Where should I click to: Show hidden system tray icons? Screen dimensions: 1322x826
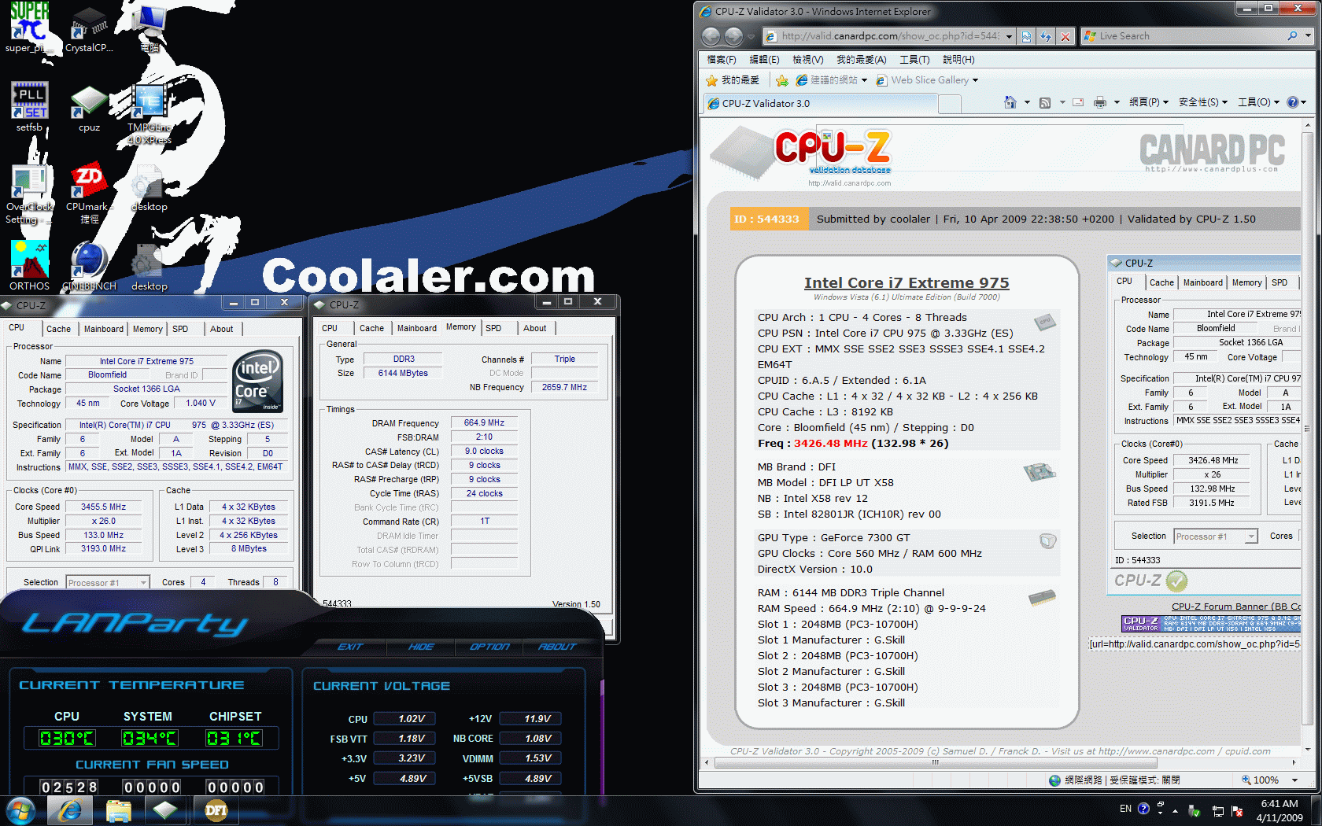pos(1176,810)
